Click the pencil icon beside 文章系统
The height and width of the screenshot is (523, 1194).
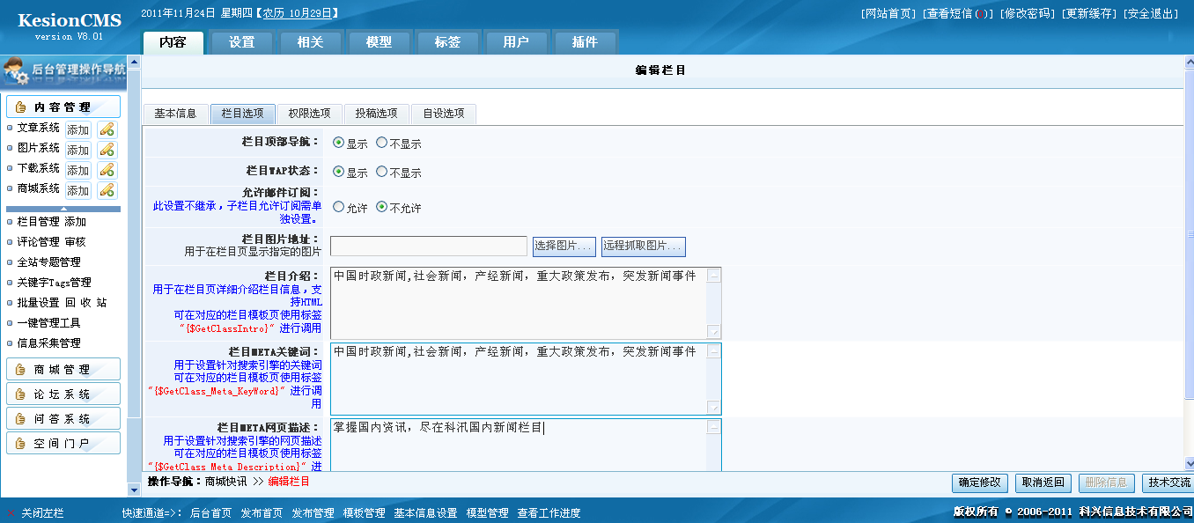click(x=107, y=129)
